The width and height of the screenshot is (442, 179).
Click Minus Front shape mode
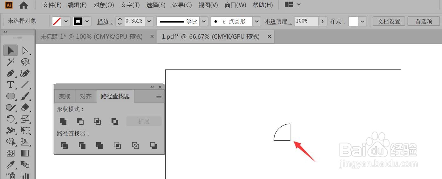(80, 121)
